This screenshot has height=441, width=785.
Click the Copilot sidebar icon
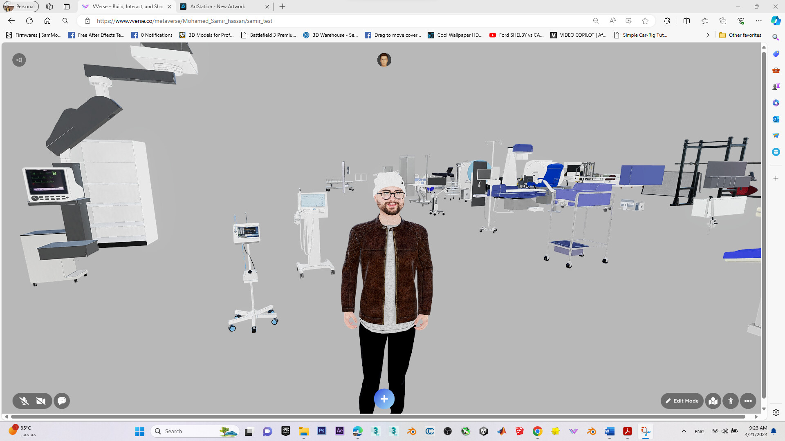(776, 21)
